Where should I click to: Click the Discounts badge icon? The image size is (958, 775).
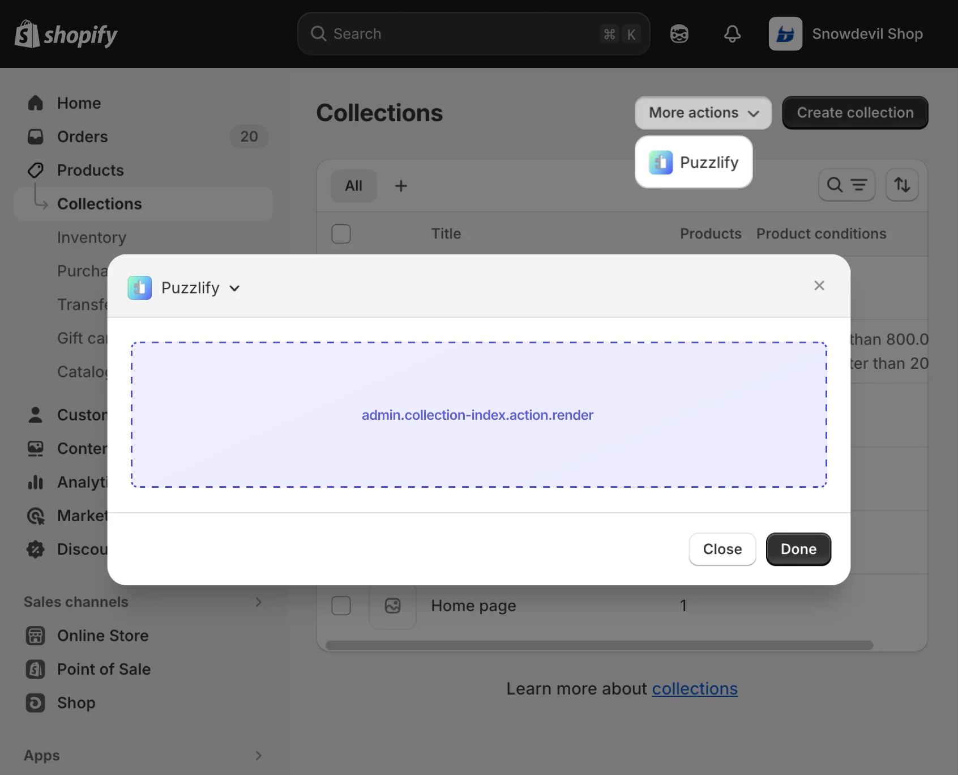(x=36, y=549)
